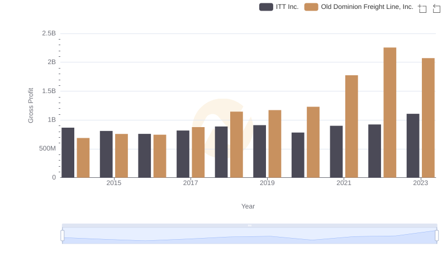Click the ITT Inc. bar for 2014

pos(68,153)
